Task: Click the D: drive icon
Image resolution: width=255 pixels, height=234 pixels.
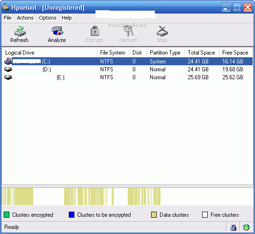Action: pyautogui.click(x=8, y=69)
